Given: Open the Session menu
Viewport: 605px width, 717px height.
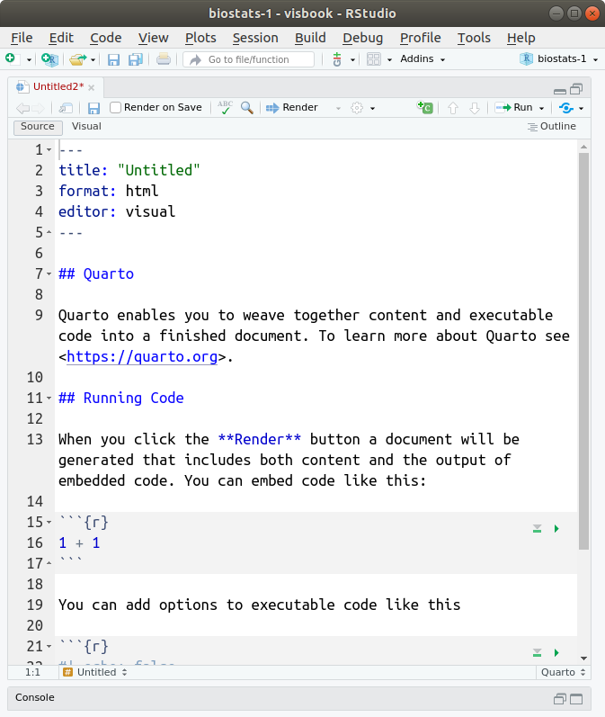Looking at the screenshot, I should tap(255, 38).
